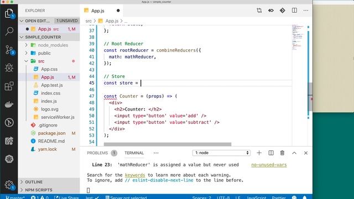Click the code minimap
The width and height of the screenshot is (354, 199).
coord(299,37)
